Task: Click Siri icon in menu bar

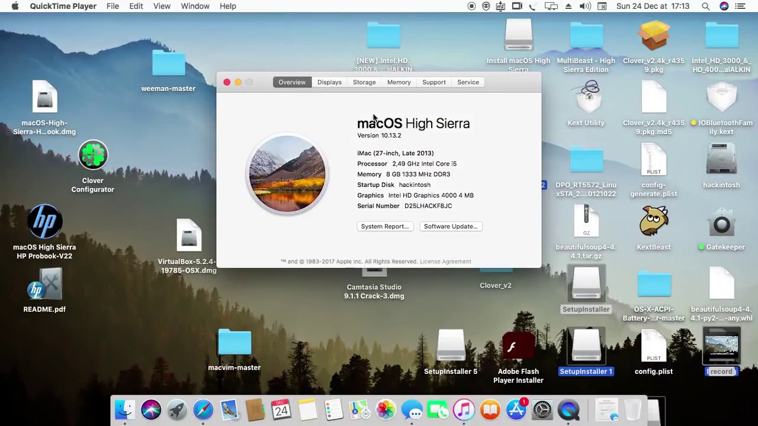Action: (x=724, y=6)
